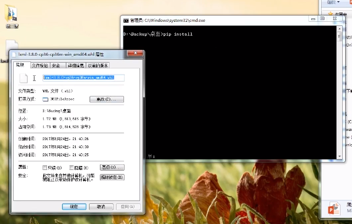Screen dimensions: 352x224
Task: Minimize the cmd.exe window
Action: (x=313, y=19)
